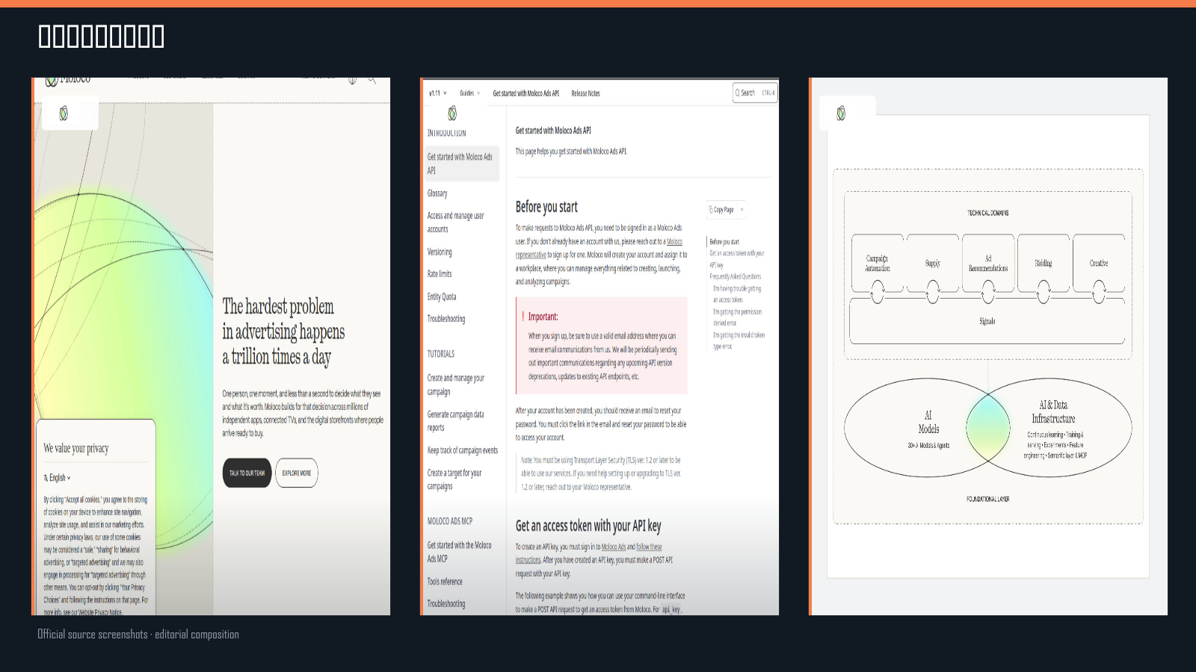Select Entity Quota in the sidebar
Screen dimensions: 1196x672
pos(442,296)
